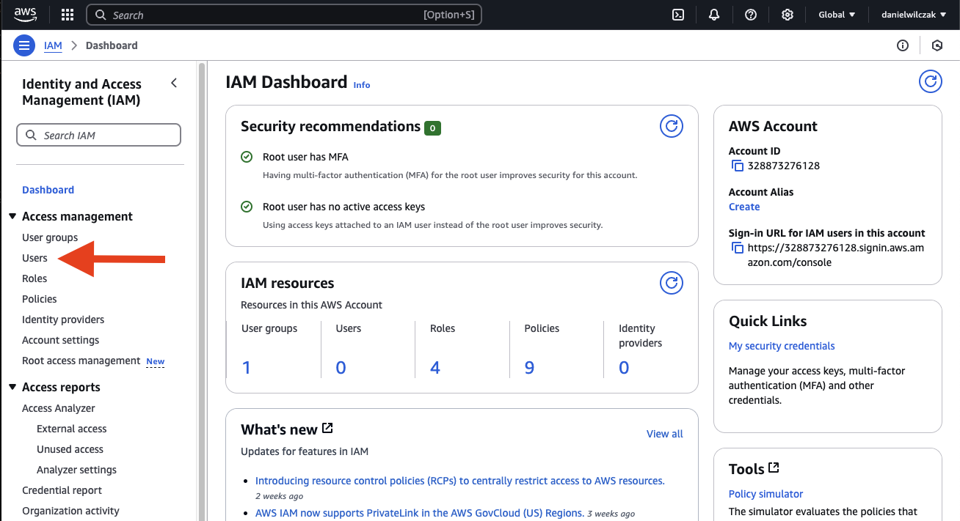Click the Policies count 9
The image size is (960, 521).
coord(529,367)
